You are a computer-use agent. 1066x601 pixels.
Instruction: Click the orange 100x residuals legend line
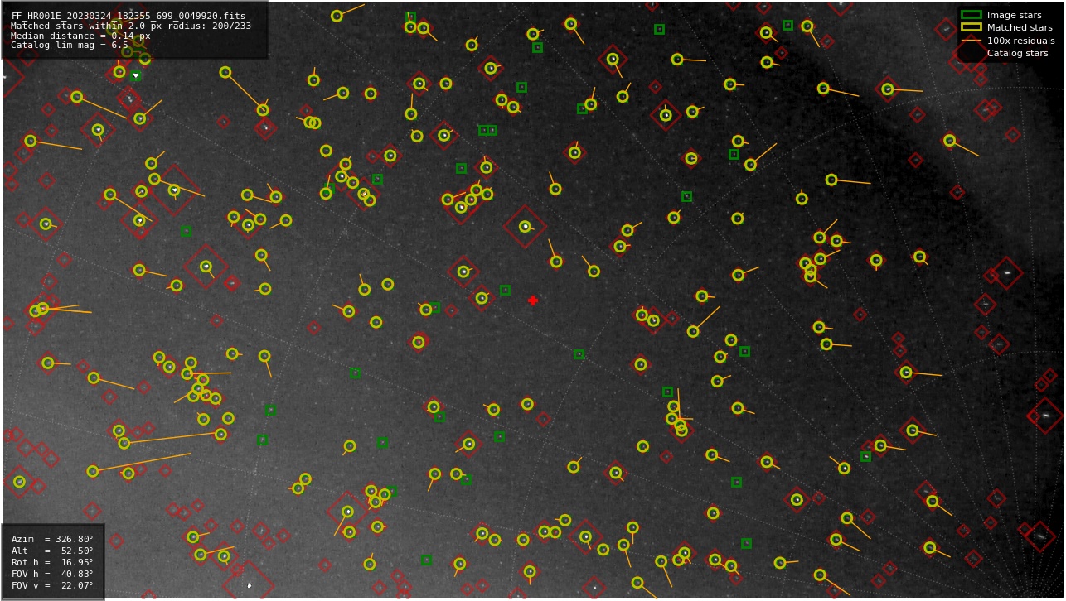pos(971,41)
